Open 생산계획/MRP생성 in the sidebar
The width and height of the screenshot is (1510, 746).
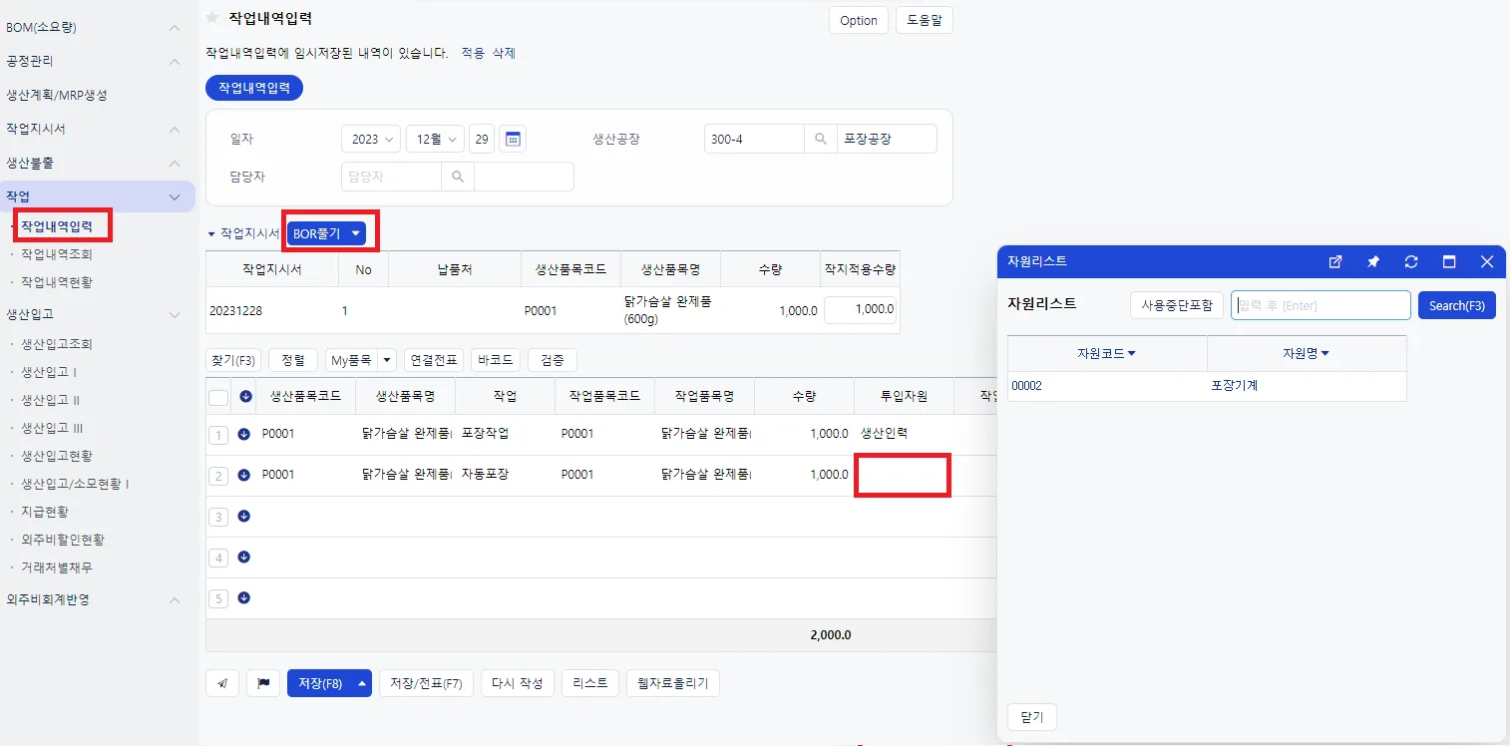coord(57,95)
